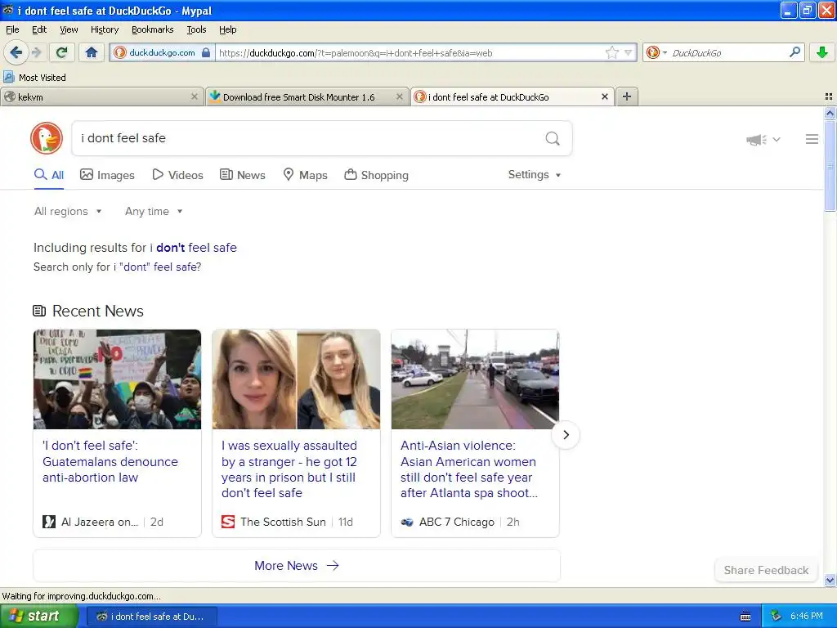Viewport: 837px width, 628px height.
Task: Open the Guatemala protest news thumbnail
Action: tap(118, 379)
